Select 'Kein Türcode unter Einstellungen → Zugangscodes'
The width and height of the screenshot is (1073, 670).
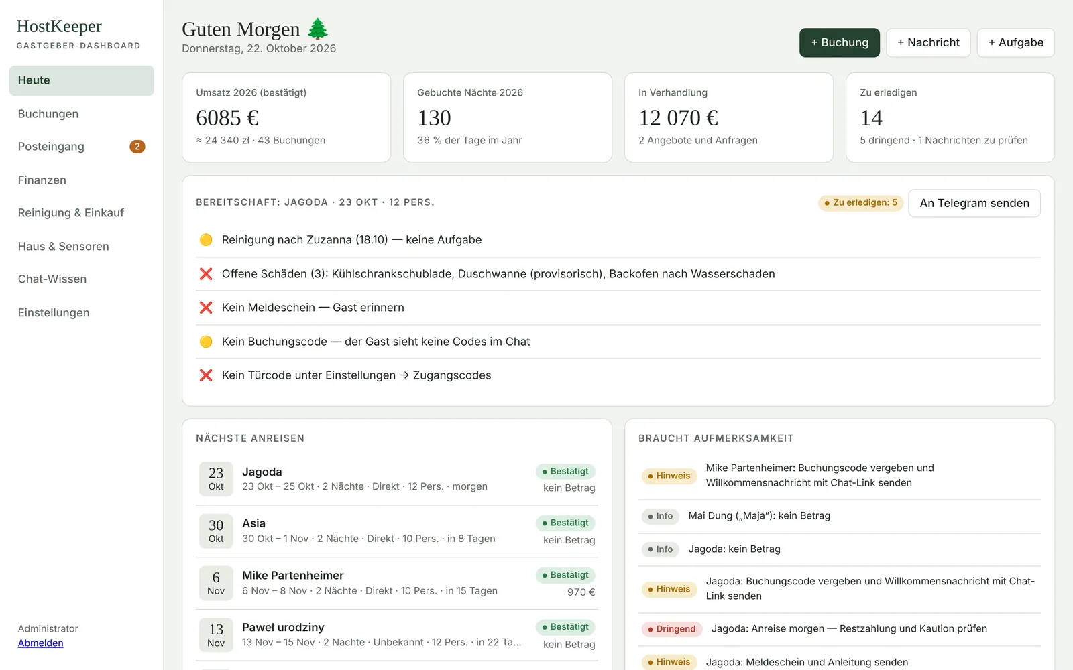tap(356, 375)
